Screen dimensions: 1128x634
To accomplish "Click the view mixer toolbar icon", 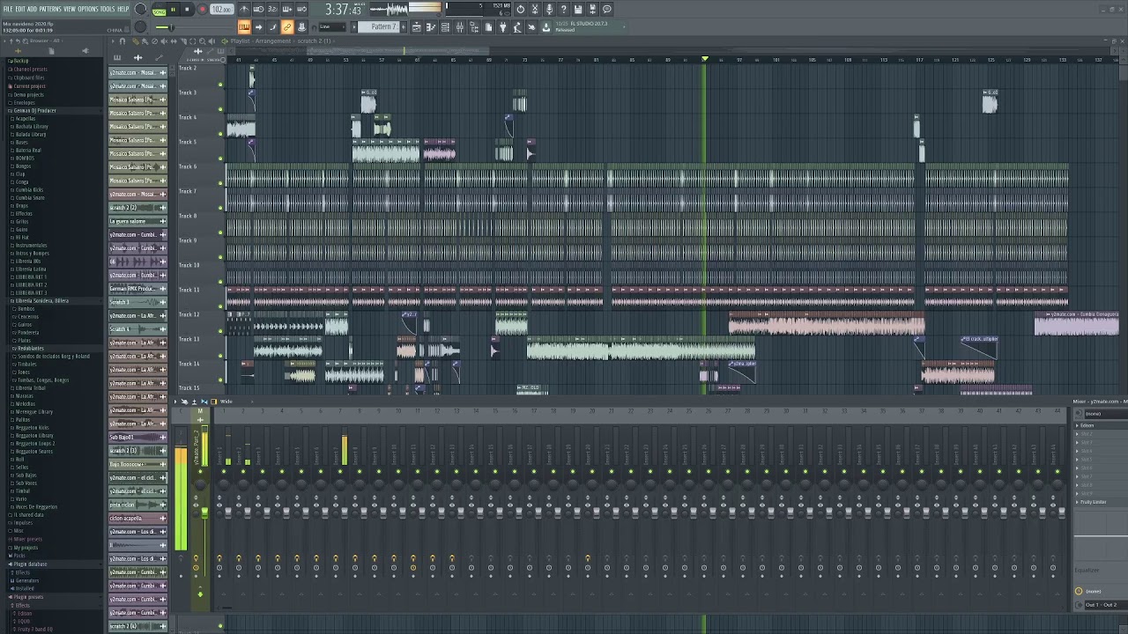I will click(x=459, y=27).
